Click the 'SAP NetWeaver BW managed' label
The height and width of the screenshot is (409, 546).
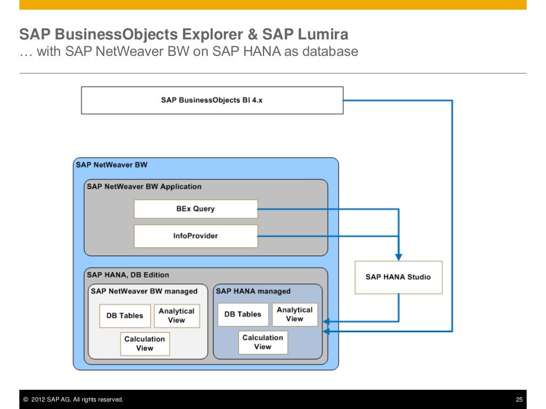tap(144, 291)
